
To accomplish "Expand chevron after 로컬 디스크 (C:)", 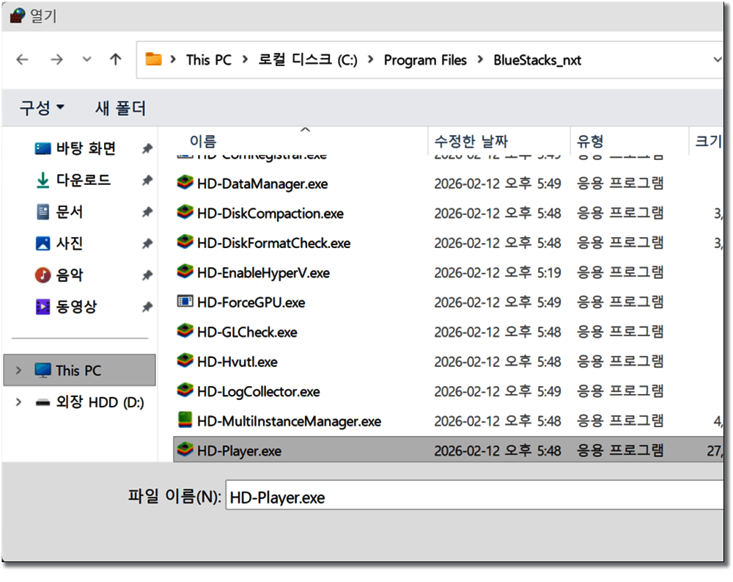I will click(371, 59).
